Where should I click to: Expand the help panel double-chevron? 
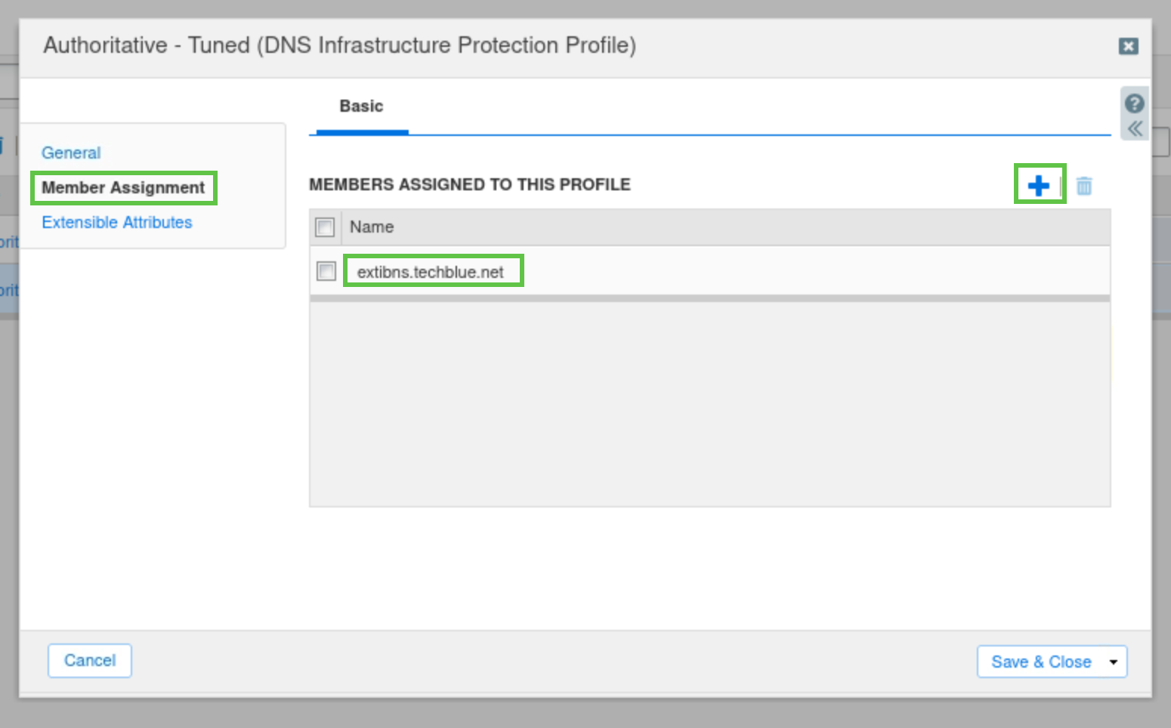pyautogui.click(x=1135, y=129)
